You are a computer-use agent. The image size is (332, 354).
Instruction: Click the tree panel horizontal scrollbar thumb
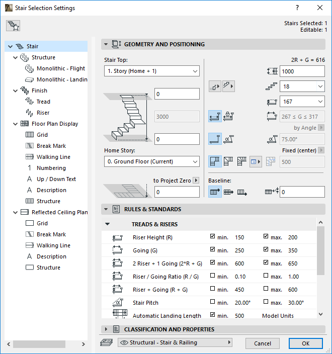[x=39, y=344]
